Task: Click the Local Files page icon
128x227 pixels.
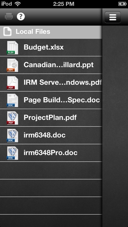Action: coord(7,32)
